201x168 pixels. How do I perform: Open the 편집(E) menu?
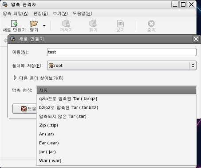(x=41, y=14)
